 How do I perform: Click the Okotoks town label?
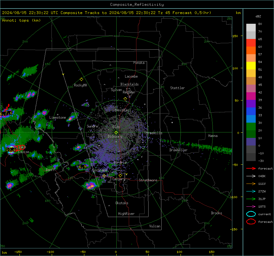[122, 203]
